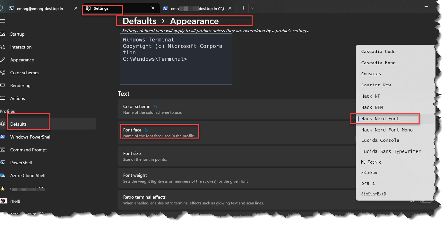Click the Windows Terminal preview box

(x=176, y=59)
